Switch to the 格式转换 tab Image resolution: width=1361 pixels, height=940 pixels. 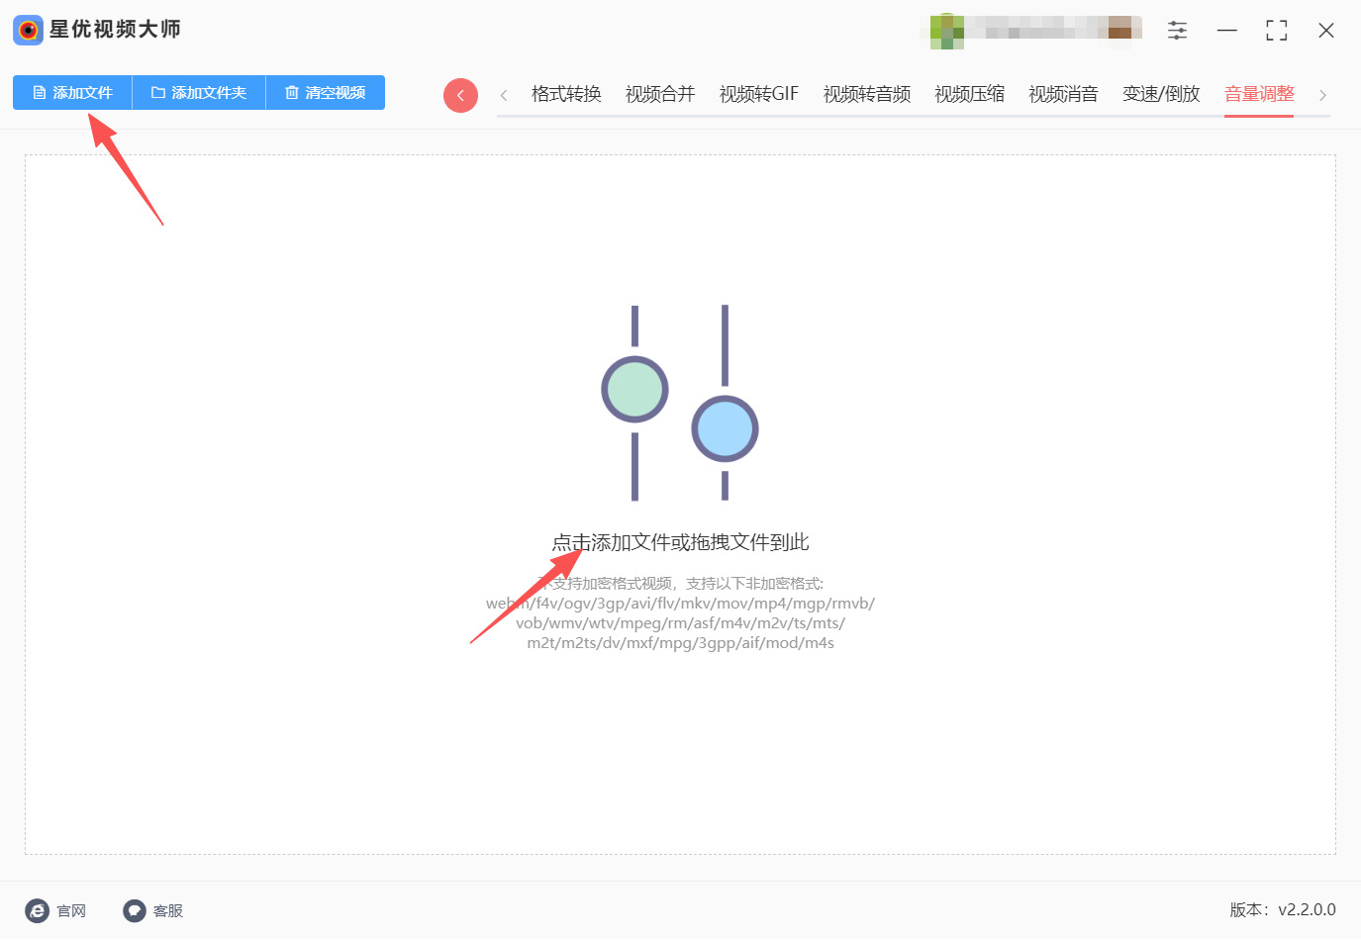coord(566,94)
